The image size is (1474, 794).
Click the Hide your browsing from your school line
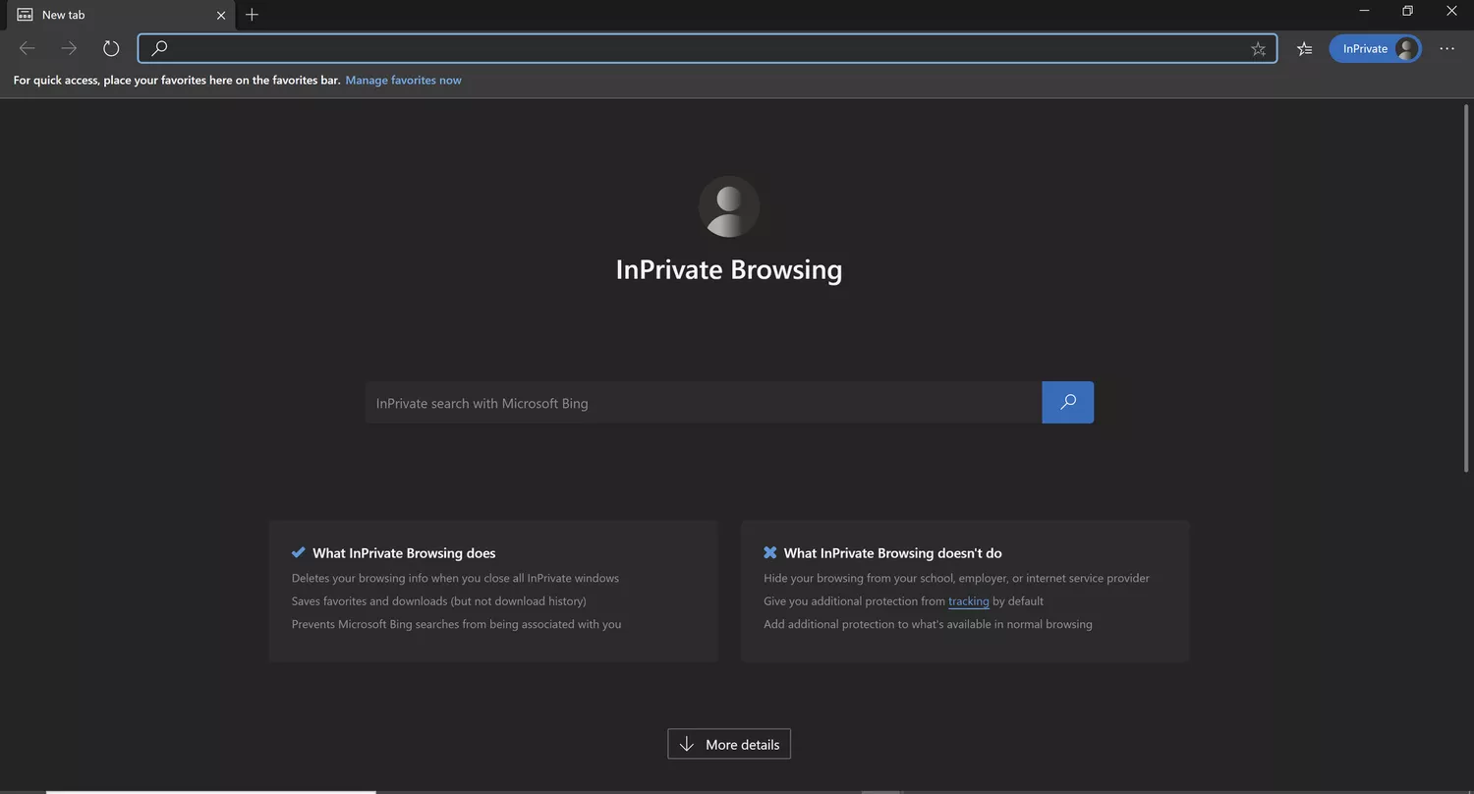[x=956, y=578]
